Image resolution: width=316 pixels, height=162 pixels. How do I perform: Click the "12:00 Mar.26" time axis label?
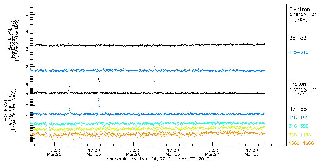(173, 153)
